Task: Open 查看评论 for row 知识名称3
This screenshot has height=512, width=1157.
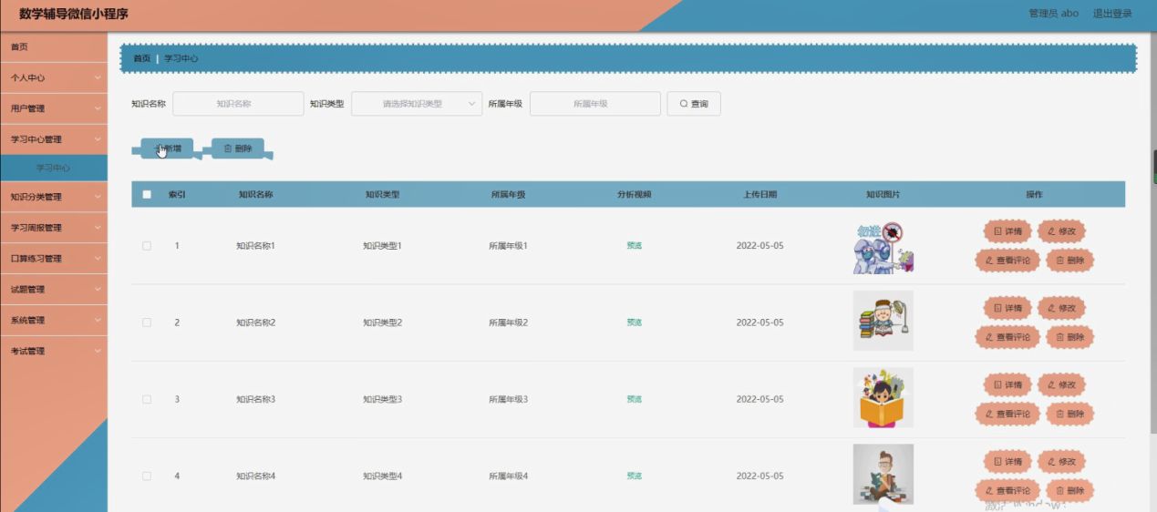Action: (1007, 414)
